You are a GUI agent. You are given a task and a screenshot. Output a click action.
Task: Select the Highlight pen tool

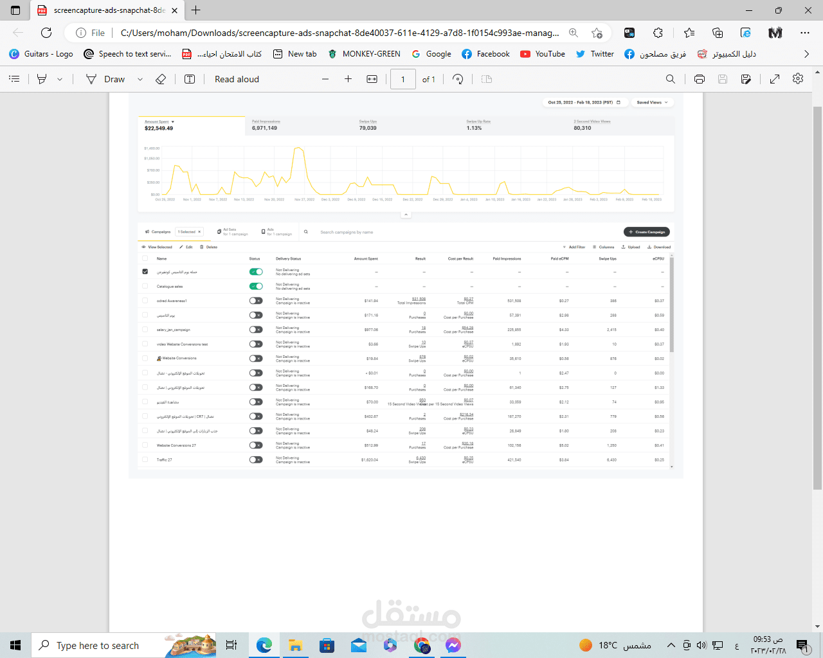point(42,79)
